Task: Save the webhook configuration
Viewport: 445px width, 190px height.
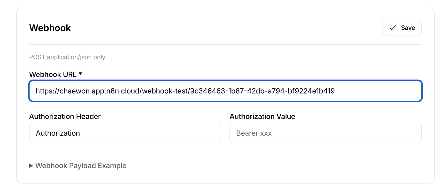Action: click(x=402, y=28)
